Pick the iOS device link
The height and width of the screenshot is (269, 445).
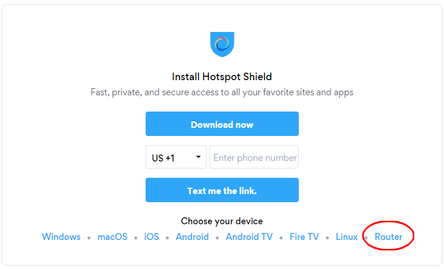coord(151,237)
